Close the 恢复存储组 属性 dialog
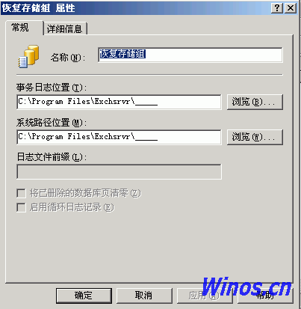301x309 pixels. click(291, 8)
